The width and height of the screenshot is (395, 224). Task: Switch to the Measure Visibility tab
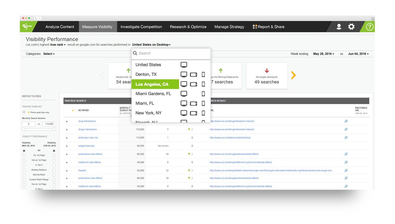pos(97,27)
